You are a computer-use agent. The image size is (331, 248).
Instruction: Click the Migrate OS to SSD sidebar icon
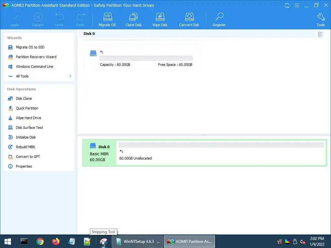(10, 47)
